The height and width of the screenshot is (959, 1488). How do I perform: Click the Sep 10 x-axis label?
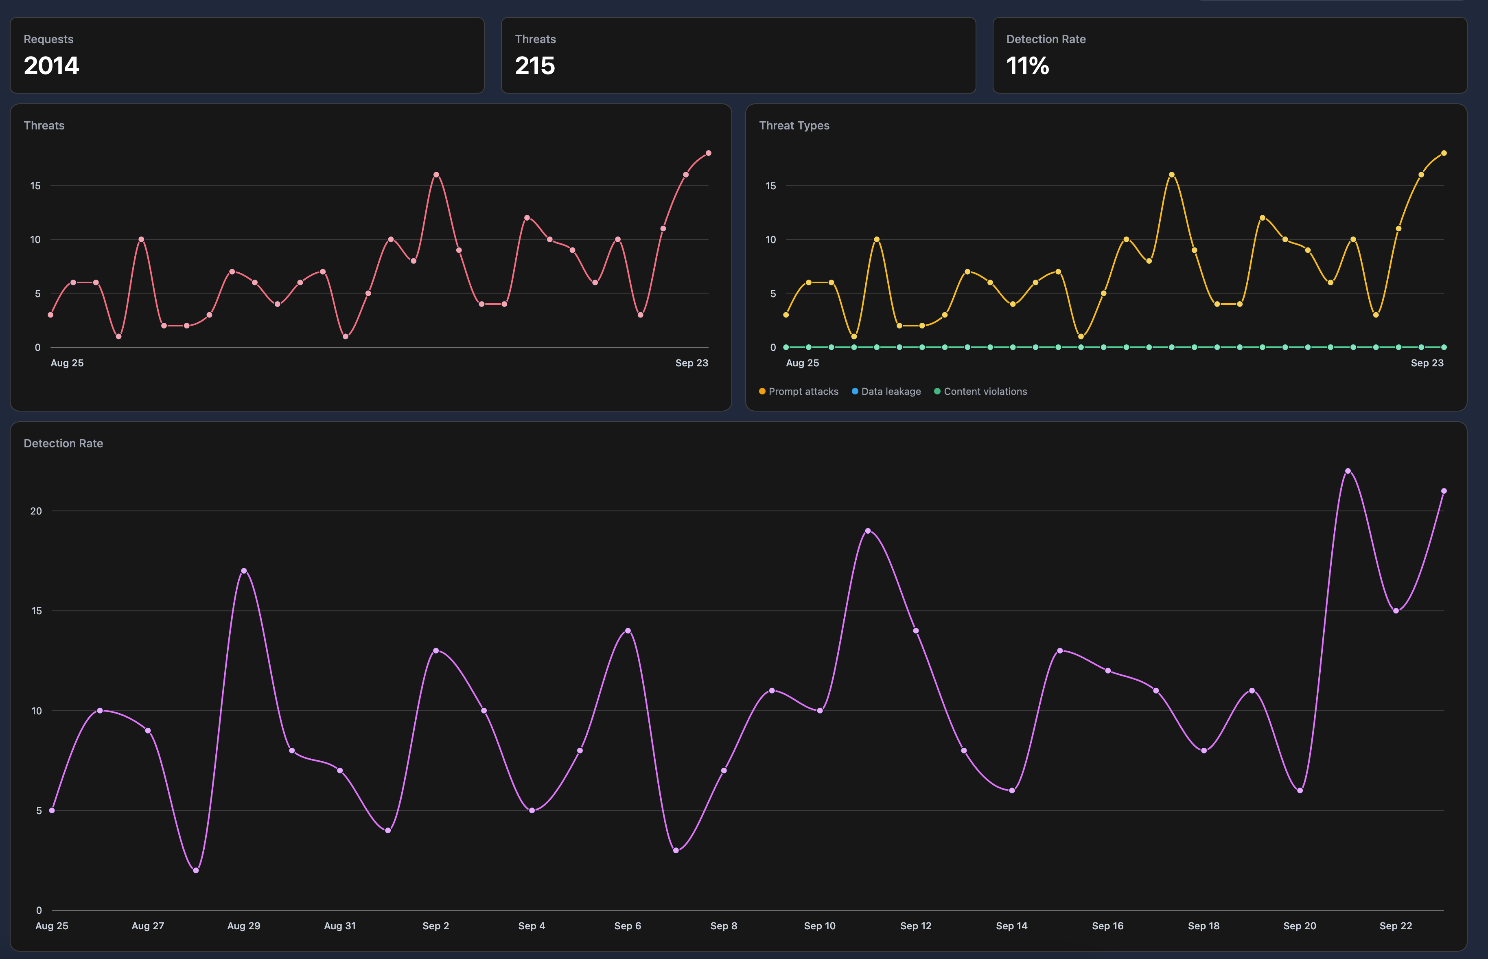(x=819, y=926)
